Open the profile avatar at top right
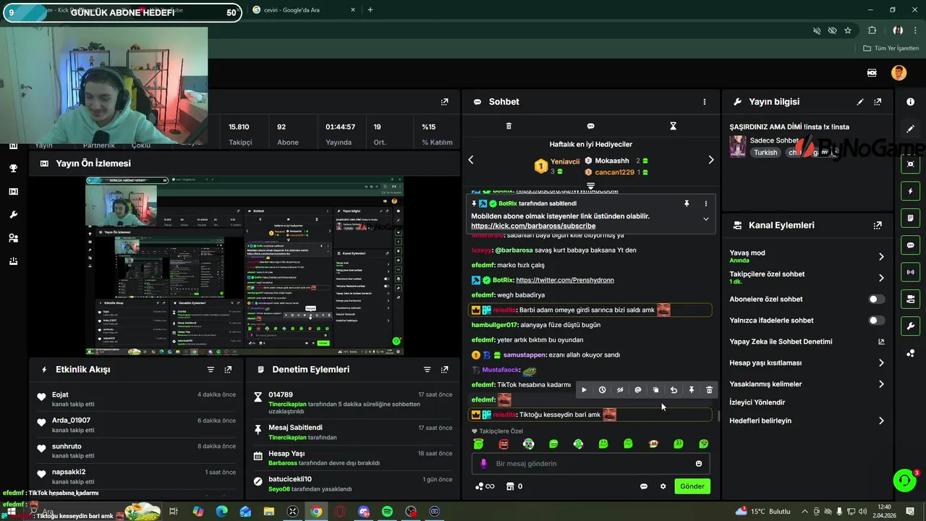The width and height of the screenshot is (926, 521). (899, 72)
